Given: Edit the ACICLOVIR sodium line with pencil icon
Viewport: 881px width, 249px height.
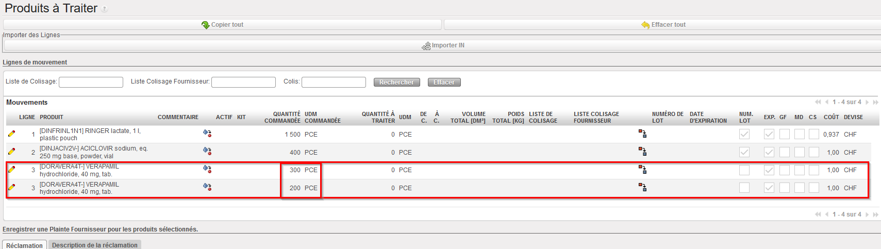Looking at the screenshot, I should point(12,152).
